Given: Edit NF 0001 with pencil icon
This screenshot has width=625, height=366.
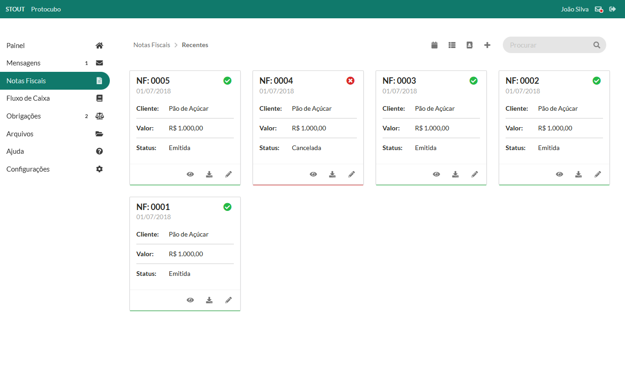Looking at the screenshot, I should [x=228, y=300].
